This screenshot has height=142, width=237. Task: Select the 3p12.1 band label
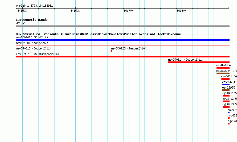point(21,23)
